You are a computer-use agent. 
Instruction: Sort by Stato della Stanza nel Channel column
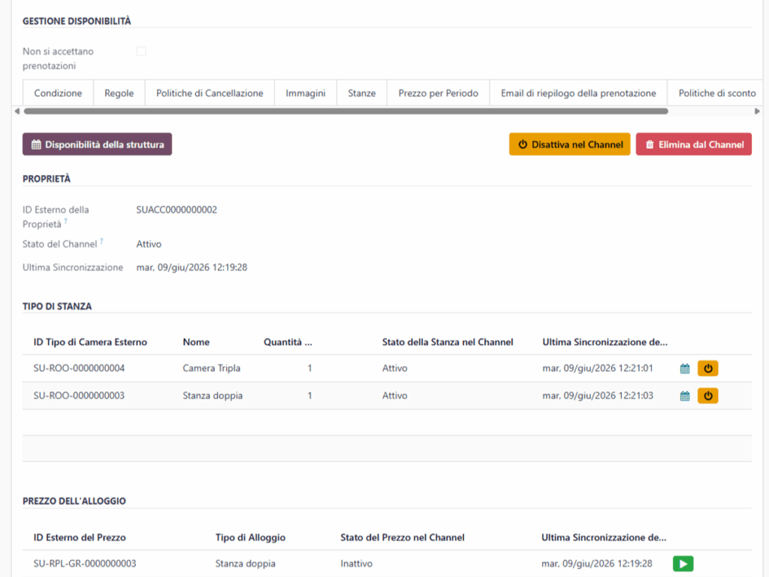448,342
